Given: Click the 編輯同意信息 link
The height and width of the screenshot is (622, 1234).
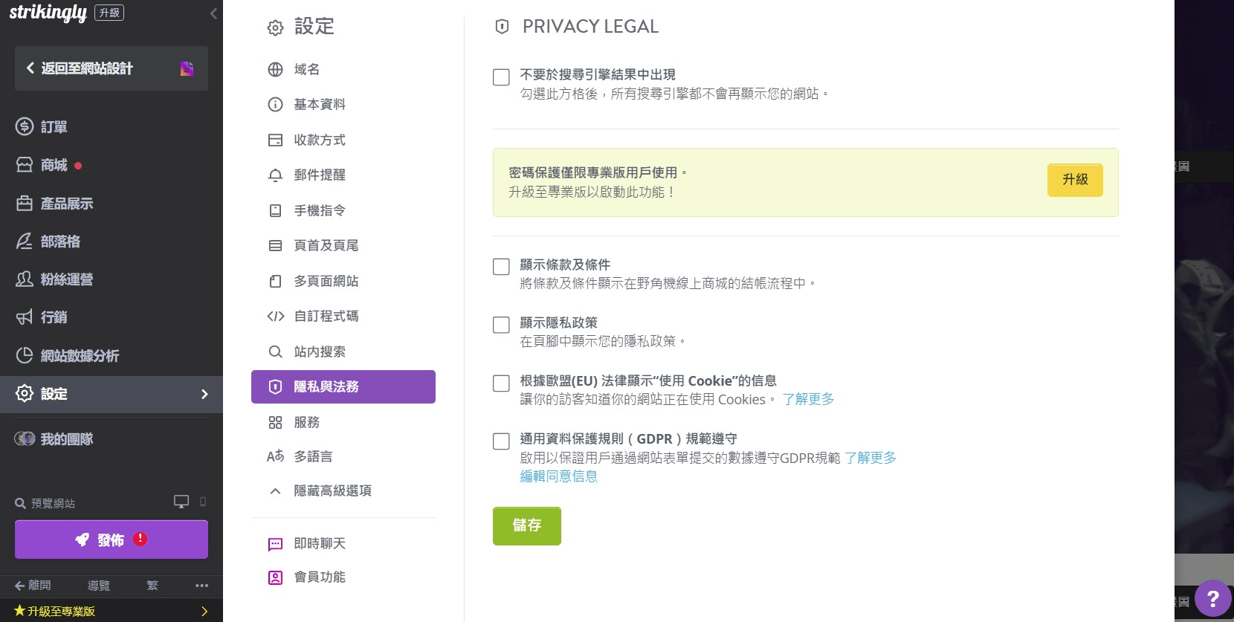Looking at the screenshot, I should click(x=559, y=476).
